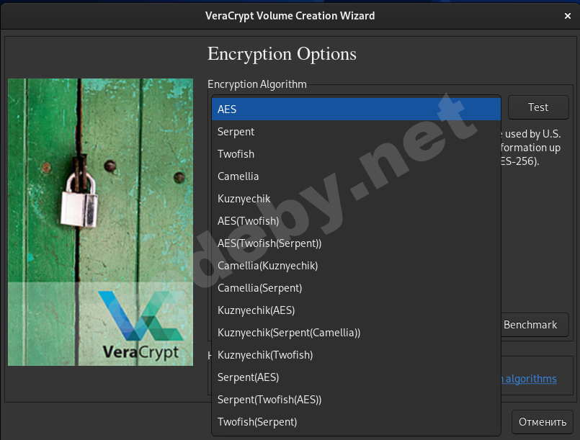This screenshot has width=580, height=440.
Task: Choose Kuznyechik algorithm entry
Action: coord(356,199)
